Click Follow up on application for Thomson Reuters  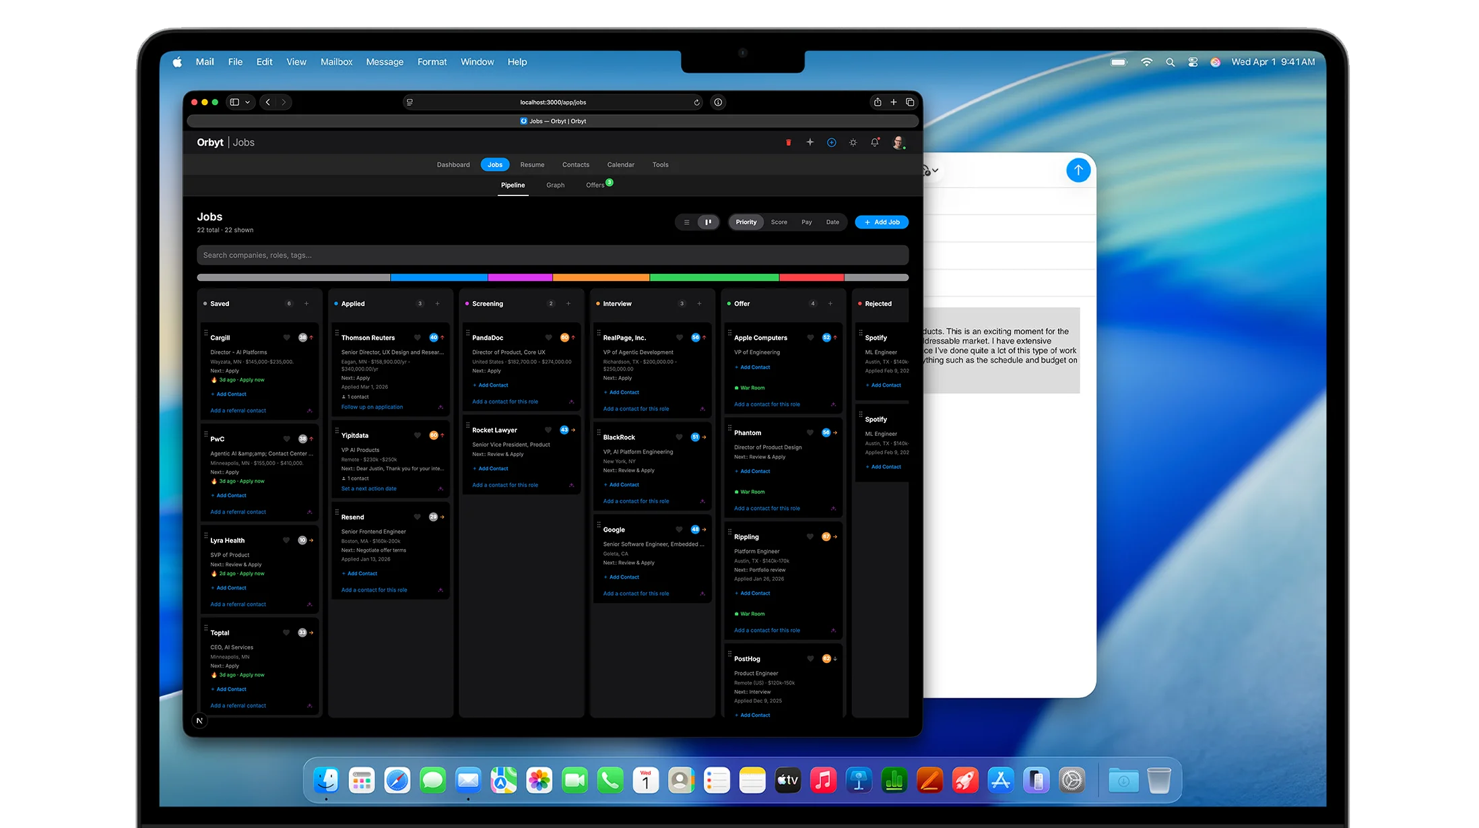click(x=372, y=407)
